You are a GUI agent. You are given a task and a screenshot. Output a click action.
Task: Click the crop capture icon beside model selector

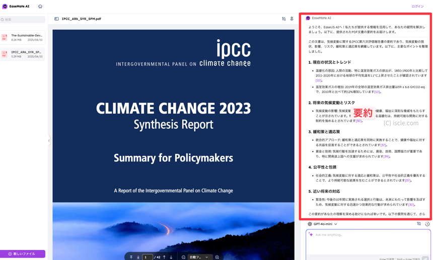(419, 224)
